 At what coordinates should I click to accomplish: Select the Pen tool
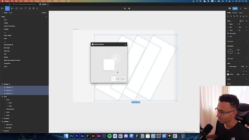pos(21,9)
